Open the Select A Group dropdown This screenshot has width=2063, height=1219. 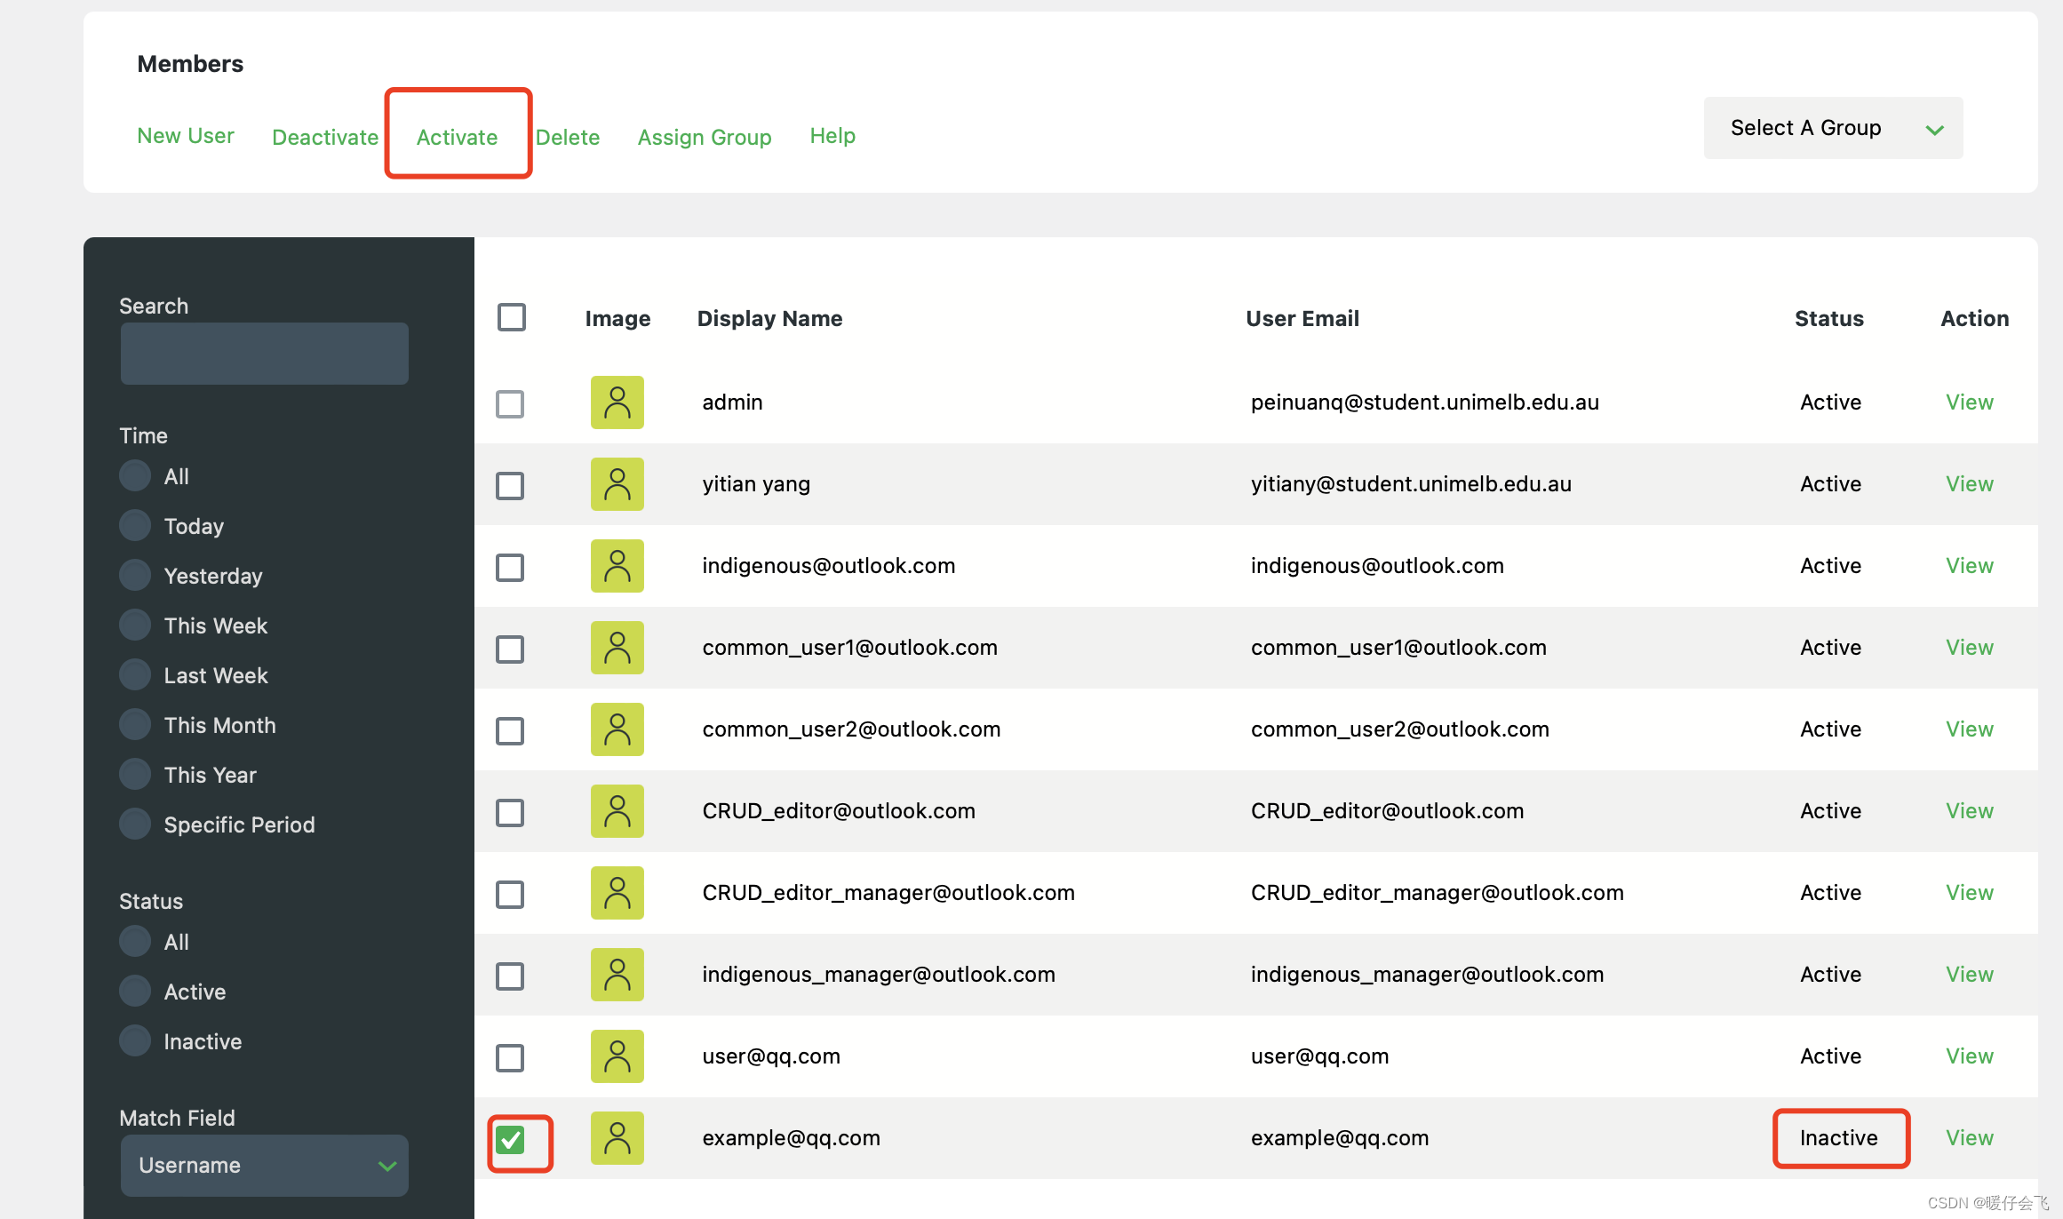click(x=1832, y=128)
